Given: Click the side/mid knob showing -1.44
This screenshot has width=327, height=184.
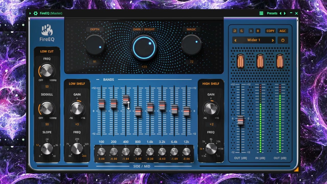Looking at the screenshot, I should [126, 152].
